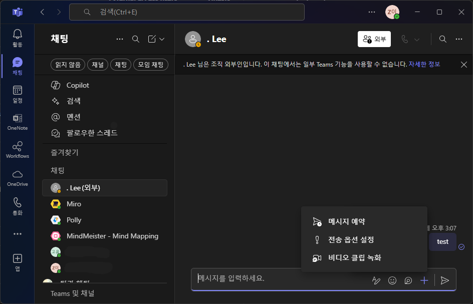Click the top search box 검색(Ctrl+E)
Image resolution: width=473 pixels, height=304 pixels.
tap(187, 12)
